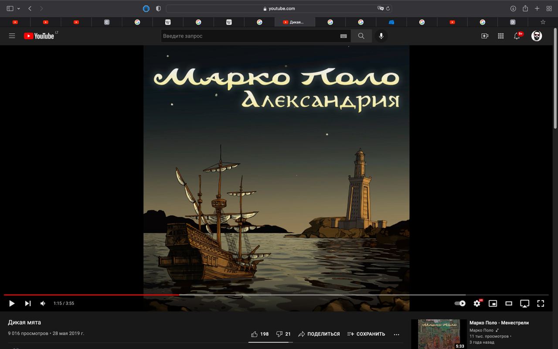Go back to the previous page
The image size is (558, 349).
30,8
